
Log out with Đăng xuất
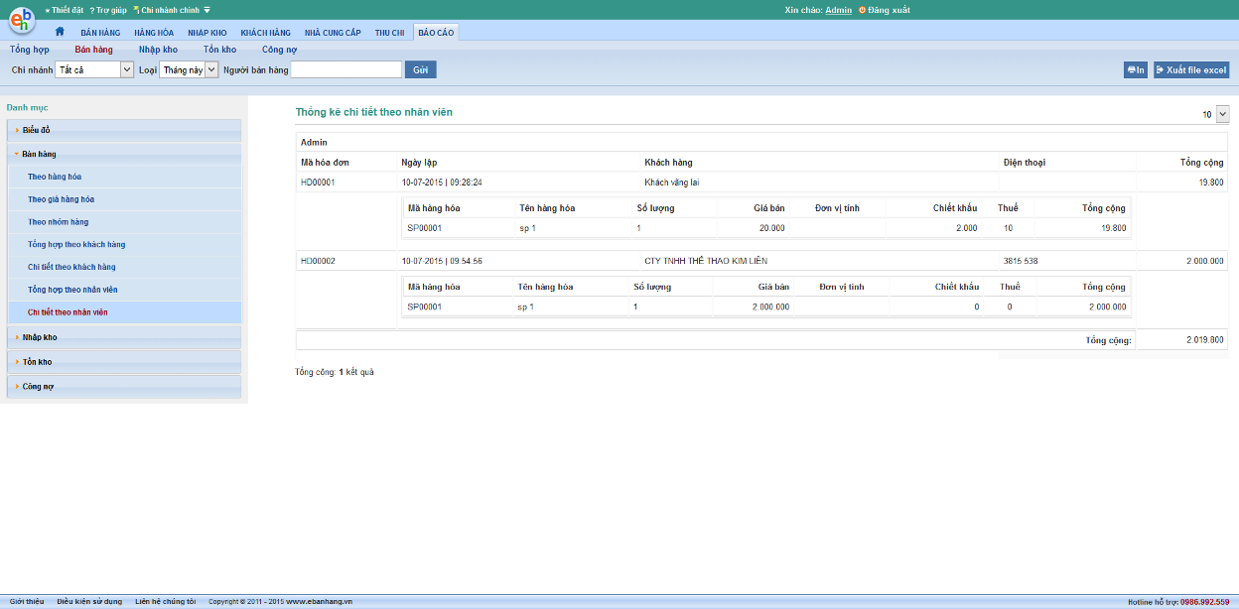(x=884, y=10)
